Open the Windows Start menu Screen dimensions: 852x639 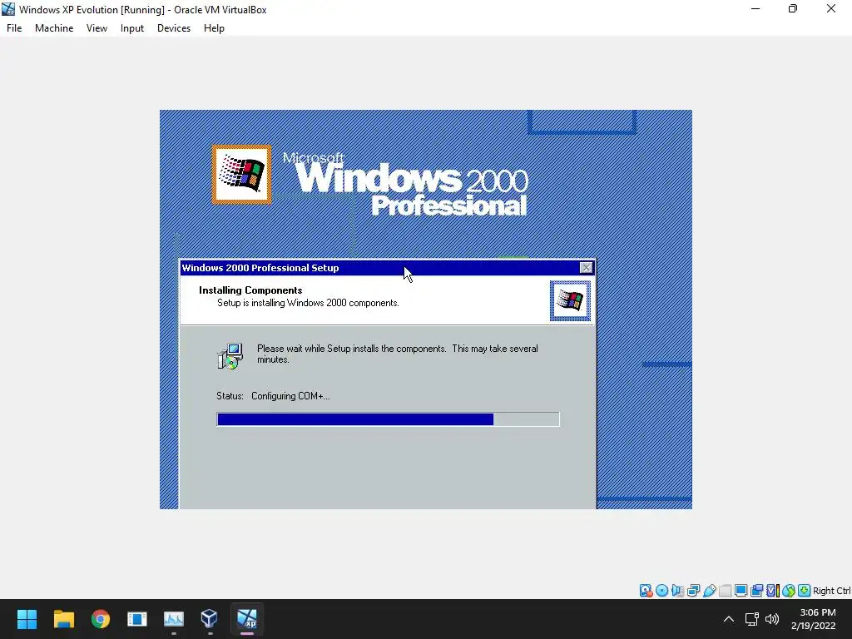click(27, 619)
